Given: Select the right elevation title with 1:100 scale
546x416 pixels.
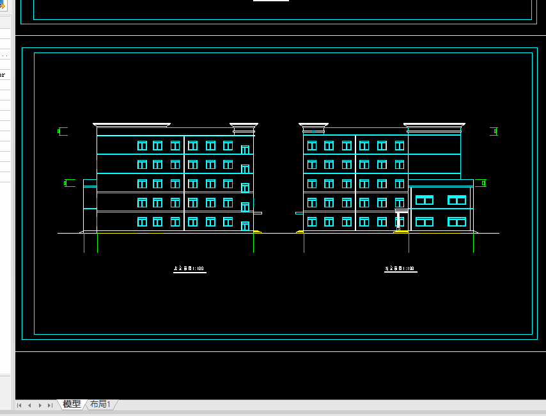Looking at the screenshot, I should (x=400, y=269).
